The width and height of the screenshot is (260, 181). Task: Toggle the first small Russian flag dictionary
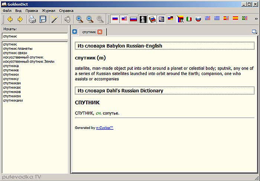115,19
